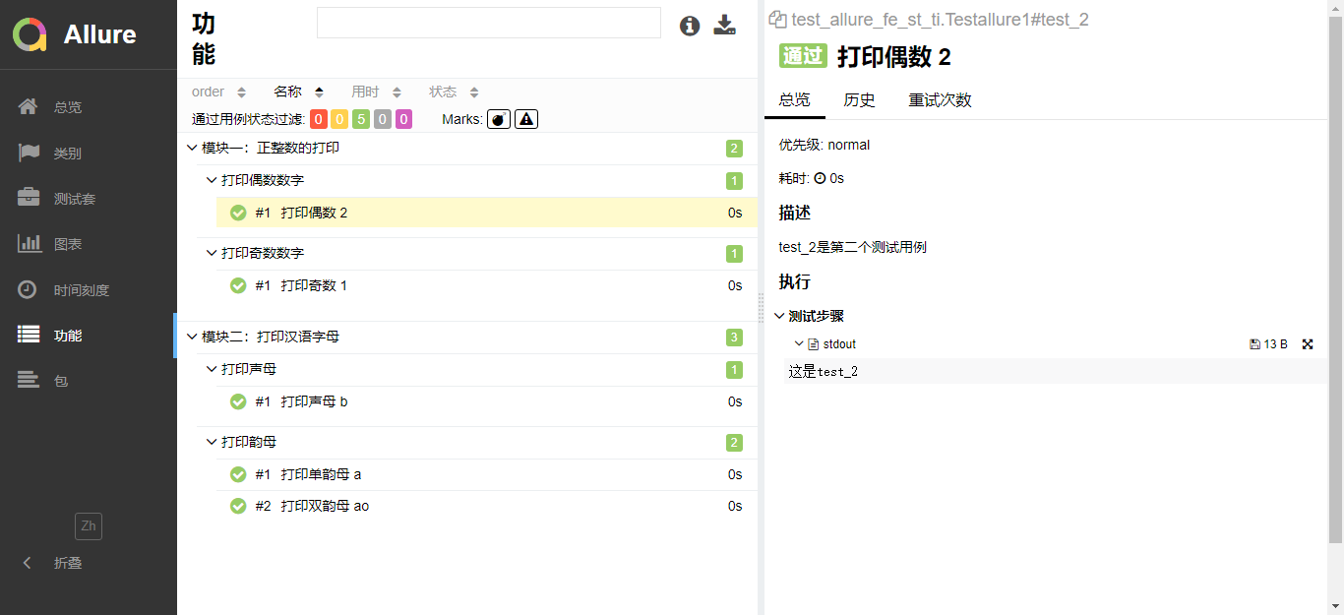The height and width of the screenshot is (615, 1344).
Task: Collapse the 打印奇数数字 node
Action: [x=211, y=253]
